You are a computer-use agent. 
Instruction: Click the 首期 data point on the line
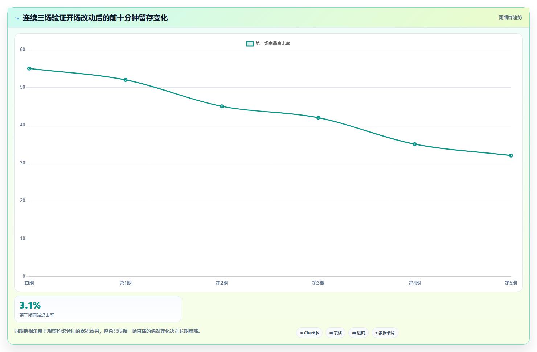coord(29,68)
